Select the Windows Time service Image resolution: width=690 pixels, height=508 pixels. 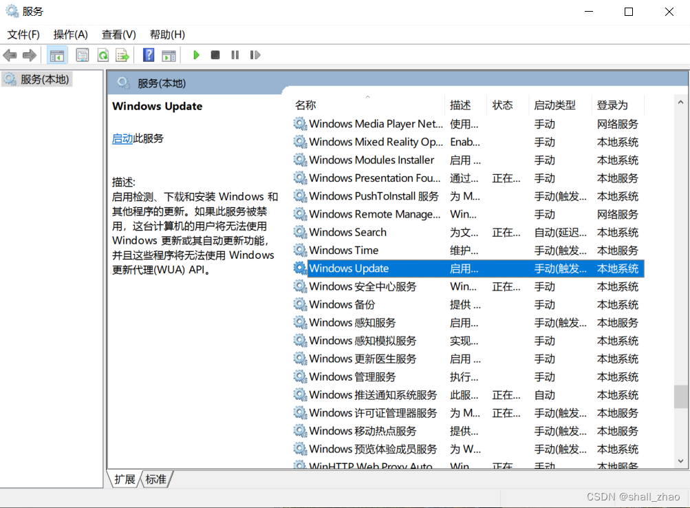[468, 250]
